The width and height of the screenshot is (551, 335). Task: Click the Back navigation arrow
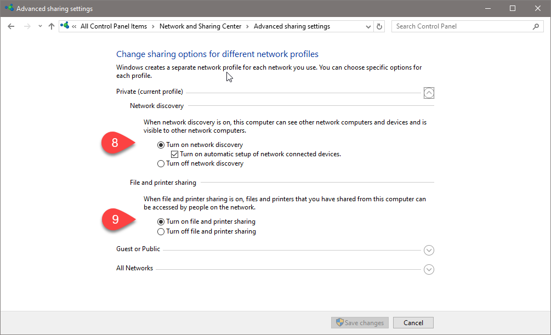click(11, 26)
